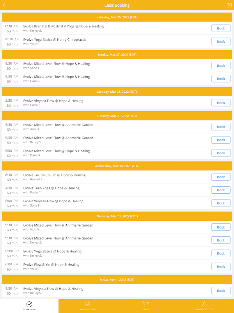Image resolution: width=234 pixels, height=313 pixels.
Task: Open Sunday Mixed Level Flow with Sona H.
Action: 57,66
